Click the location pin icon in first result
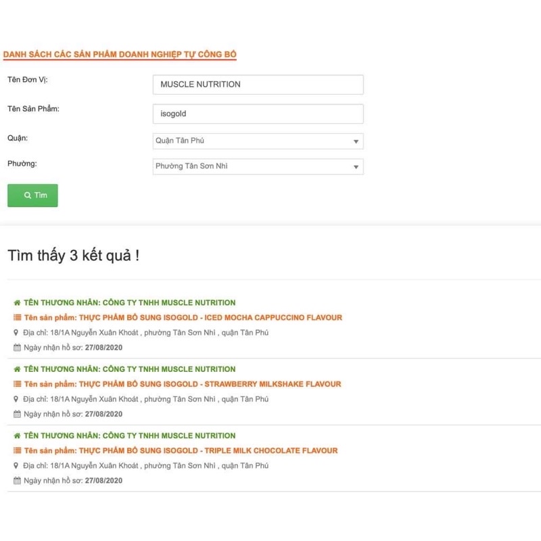The width and height of the screenshot is (541, 541). pos(16,333)
